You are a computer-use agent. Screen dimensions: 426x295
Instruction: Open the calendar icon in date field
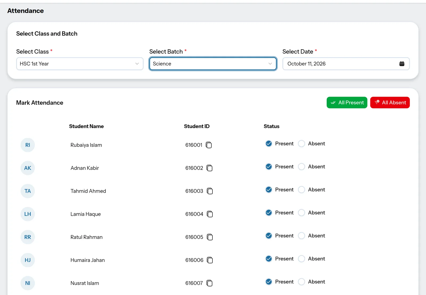(402, 64)
